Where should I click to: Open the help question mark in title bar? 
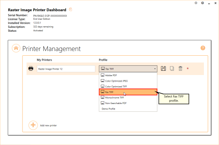202,3
